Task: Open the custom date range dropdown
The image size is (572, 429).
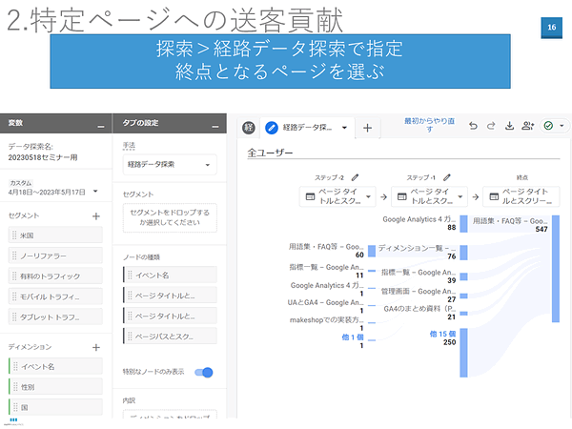Action: (x=95, y=191)
